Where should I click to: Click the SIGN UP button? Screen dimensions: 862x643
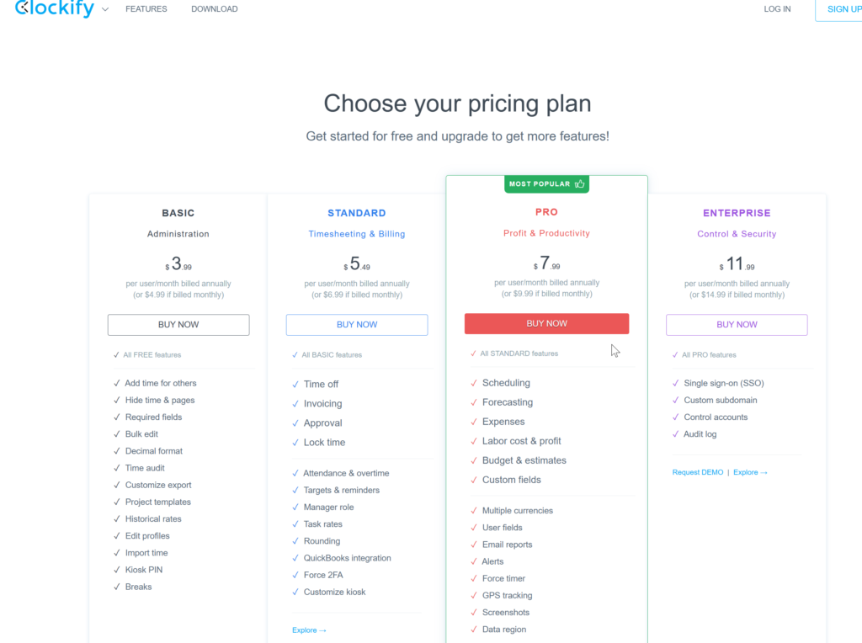(x=839, y=9)
